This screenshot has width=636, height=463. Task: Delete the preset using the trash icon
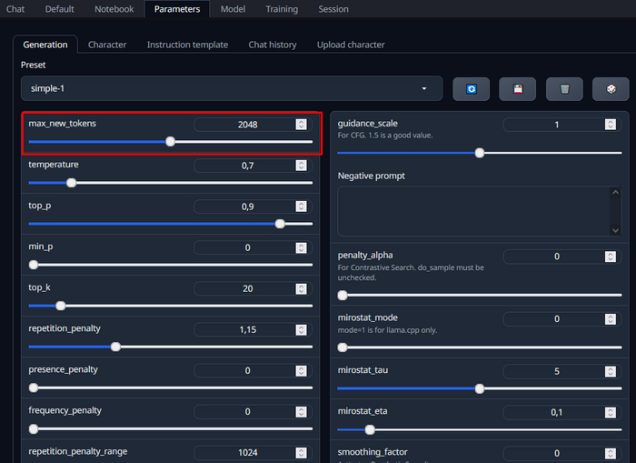click(564, 89)
